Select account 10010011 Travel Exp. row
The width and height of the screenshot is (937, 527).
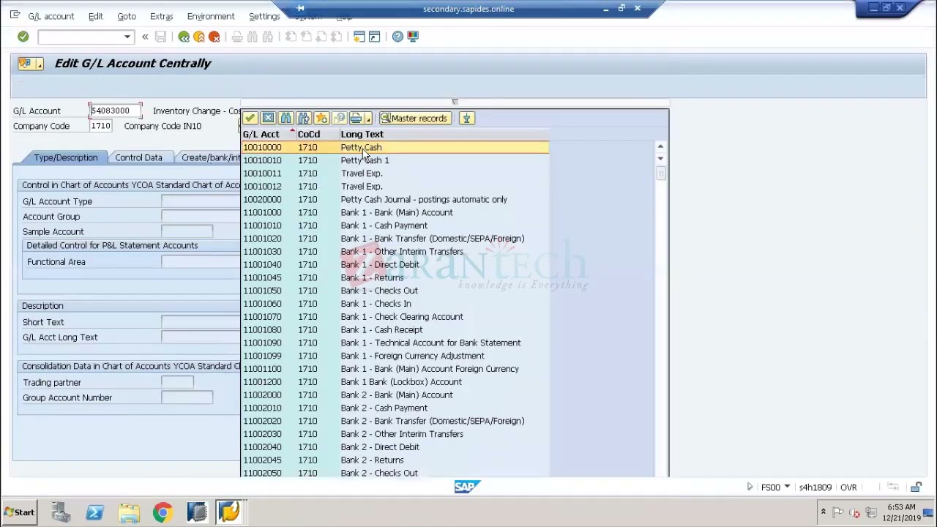click(395, 173)
